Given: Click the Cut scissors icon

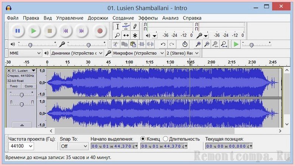Looking at the screenshot, I should pos(116,45).
